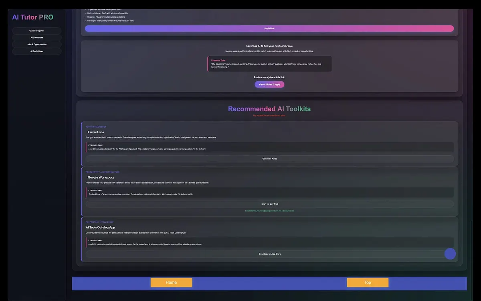Click the Top button in footer
The image size is (481, 301).
click(x=368, y=283)
